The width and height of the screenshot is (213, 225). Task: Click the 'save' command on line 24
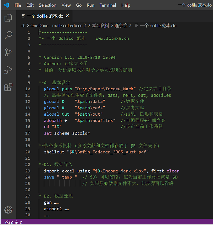(49, 177)
